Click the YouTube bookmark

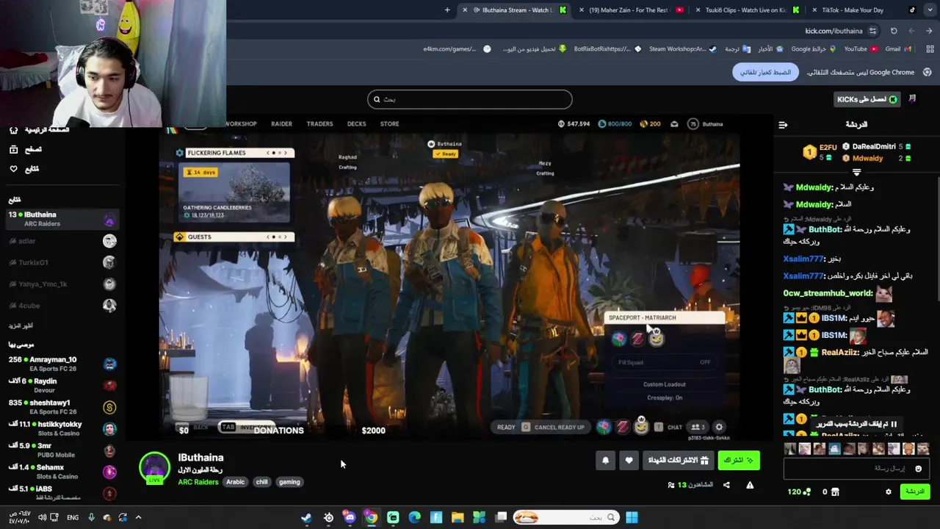click(860, 48)
